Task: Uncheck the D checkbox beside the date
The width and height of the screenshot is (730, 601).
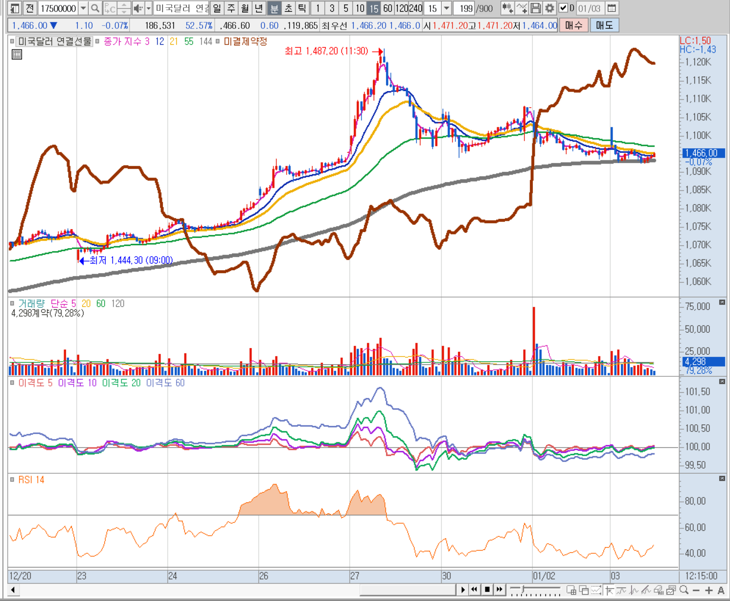Action: (563, 8)
